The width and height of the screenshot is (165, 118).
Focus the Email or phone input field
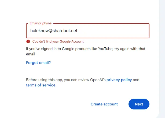88,31
